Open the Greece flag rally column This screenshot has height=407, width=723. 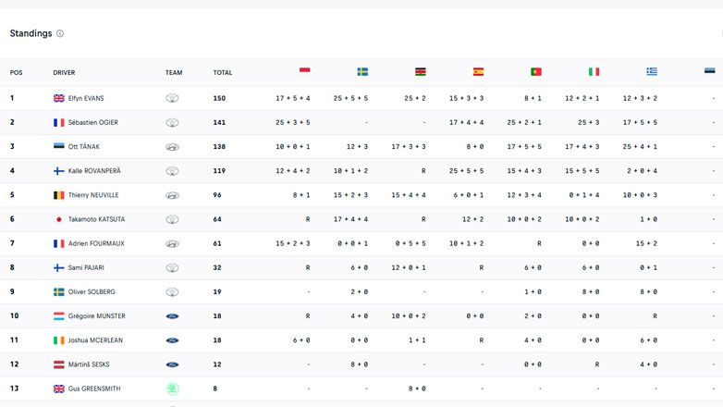click(x=652, y=72)
